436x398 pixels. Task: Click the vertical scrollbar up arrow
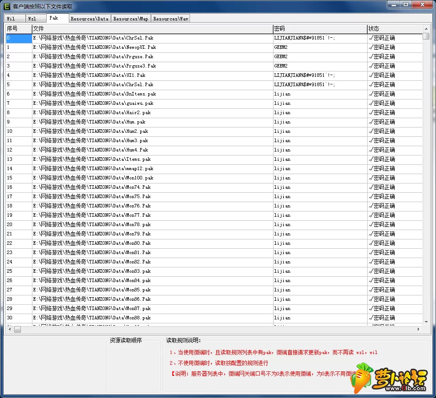pos(426,28)
